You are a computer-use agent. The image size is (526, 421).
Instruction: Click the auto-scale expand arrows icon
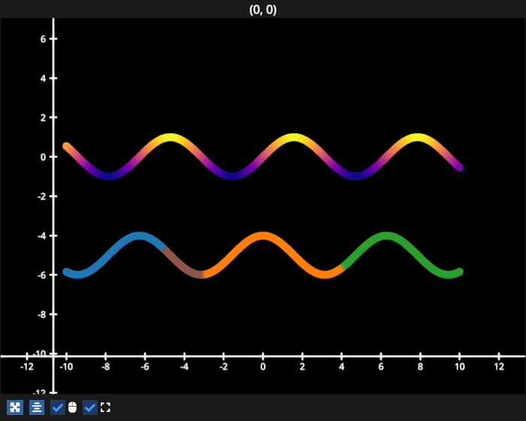pyautogui.click(x=15, y=407)
